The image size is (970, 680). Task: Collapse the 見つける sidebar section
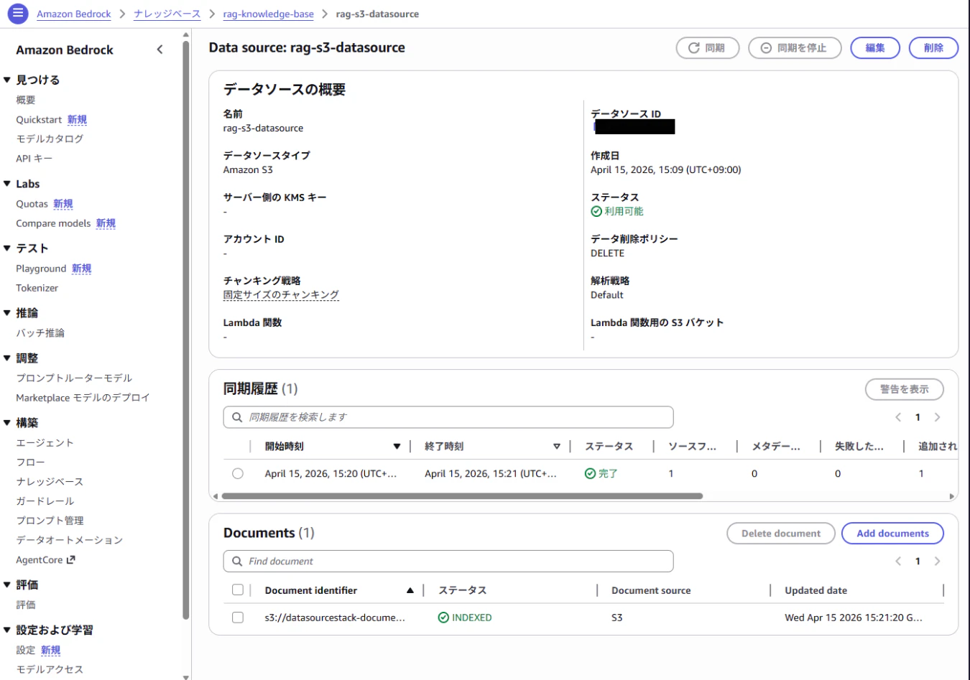(7, 80)
